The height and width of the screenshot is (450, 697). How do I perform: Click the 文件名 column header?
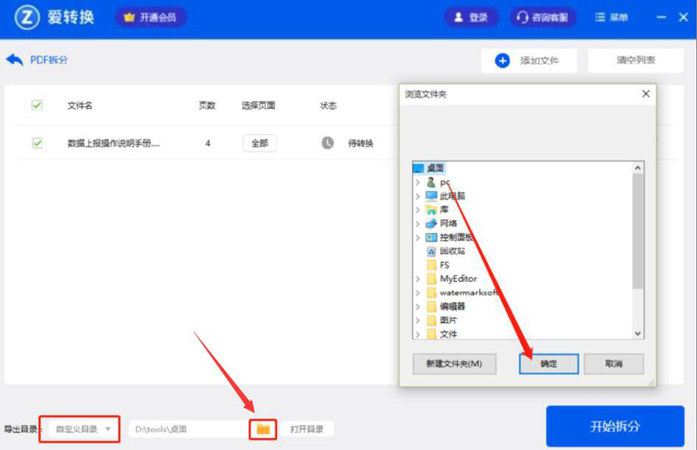pyautogui.click(x=80, y=105)
